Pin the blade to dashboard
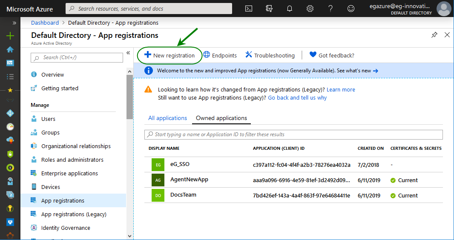Viewport: 454px width, 240px height. pos(434,35)
